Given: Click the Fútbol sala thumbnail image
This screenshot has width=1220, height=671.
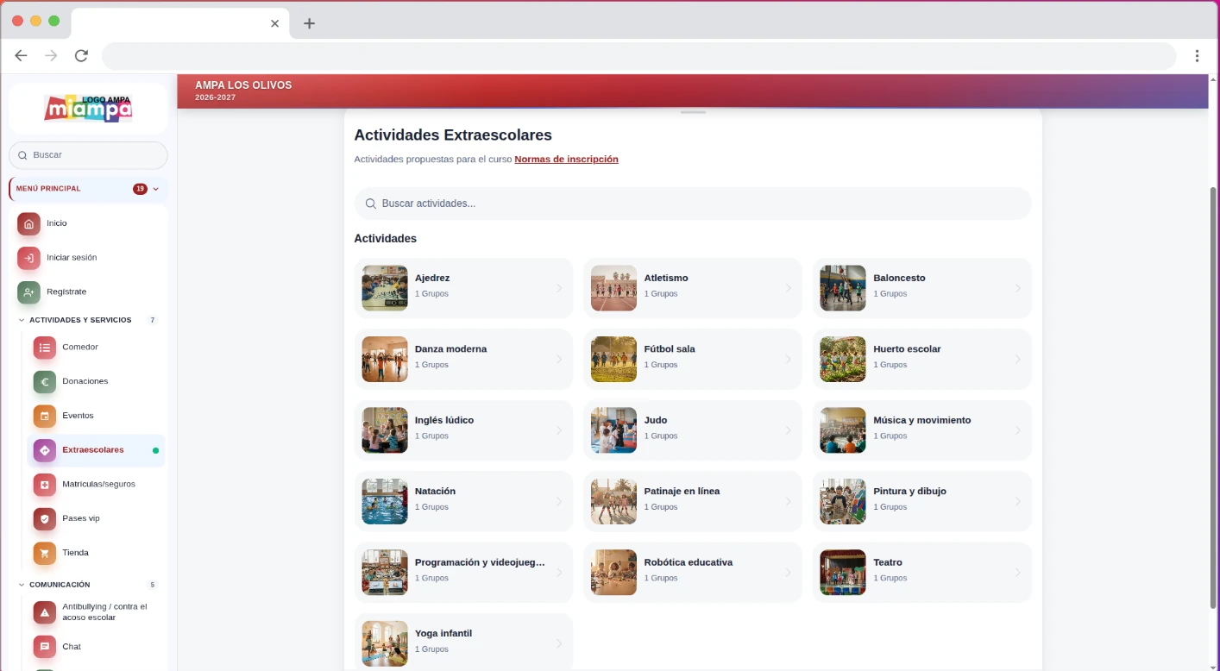Looking at the screenshot, I should click(x=613, y=359).
